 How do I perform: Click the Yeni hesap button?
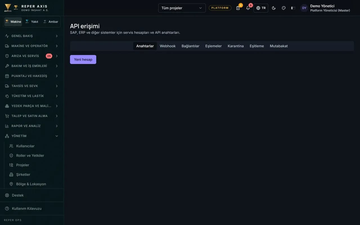[83, 59]
